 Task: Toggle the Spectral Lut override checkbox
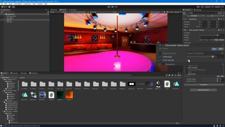point(160,53)
